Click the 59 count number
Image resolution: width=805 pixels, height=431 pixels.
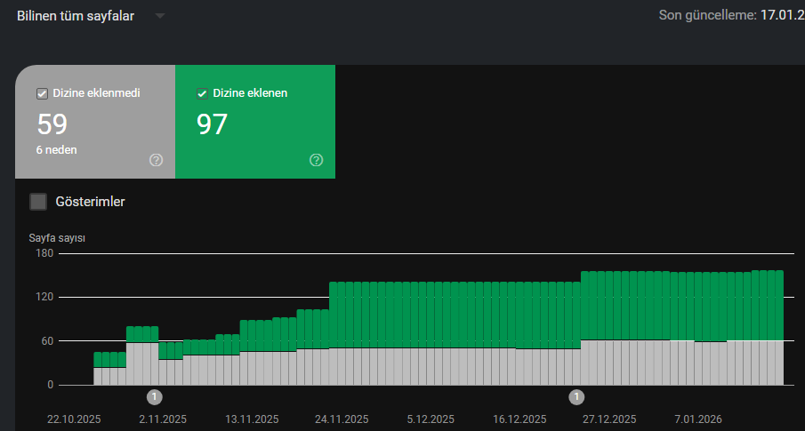click(x=52, y=124)
